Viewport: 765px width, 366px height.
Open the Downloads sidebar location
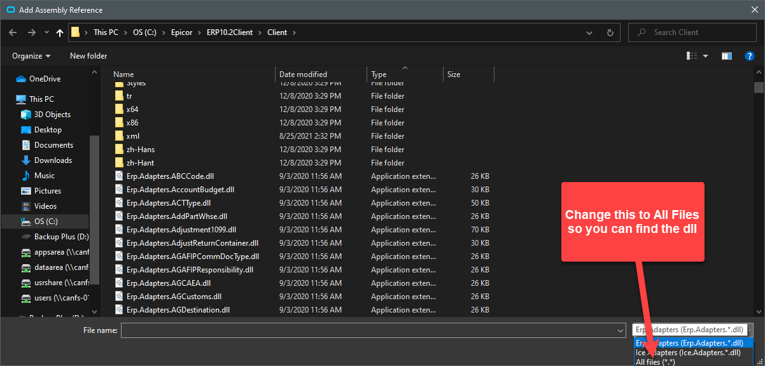coord(53,160)
